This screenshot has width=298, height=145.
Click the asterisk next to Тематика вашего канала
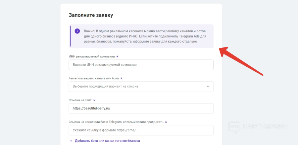121,78
